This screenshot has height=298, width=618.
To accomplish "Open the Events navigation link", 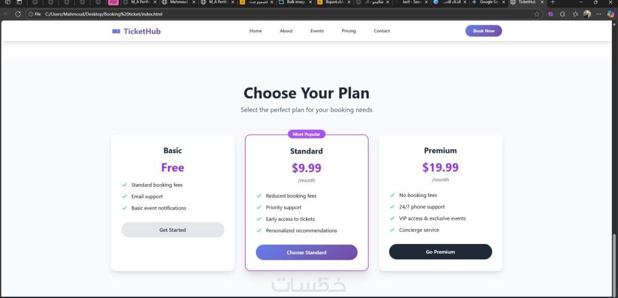I will pyautogui.click(x=317, y=31).
